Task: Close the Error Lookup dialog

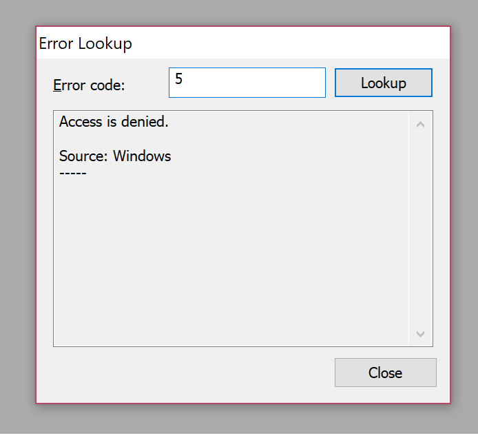Action: (x=385, y=373)
